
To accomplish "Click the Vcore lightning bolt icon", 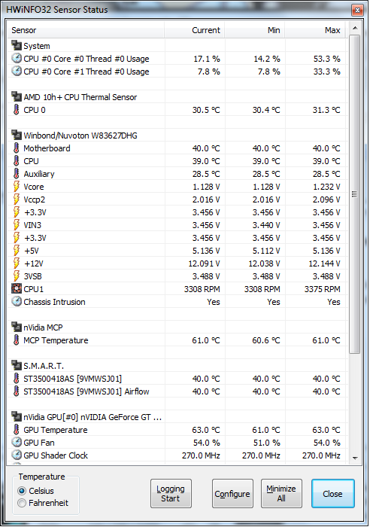I will point(17,186).
